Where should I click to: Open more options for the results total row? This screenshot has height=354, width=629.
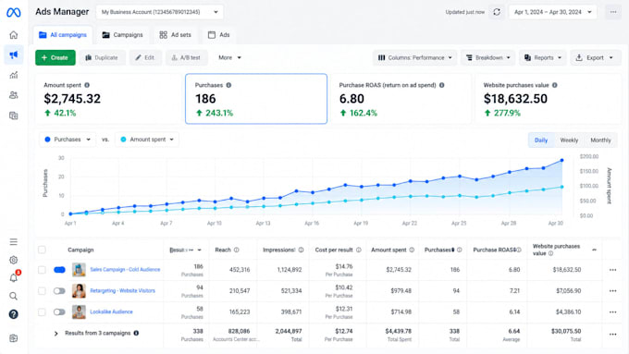coord(612,334)
